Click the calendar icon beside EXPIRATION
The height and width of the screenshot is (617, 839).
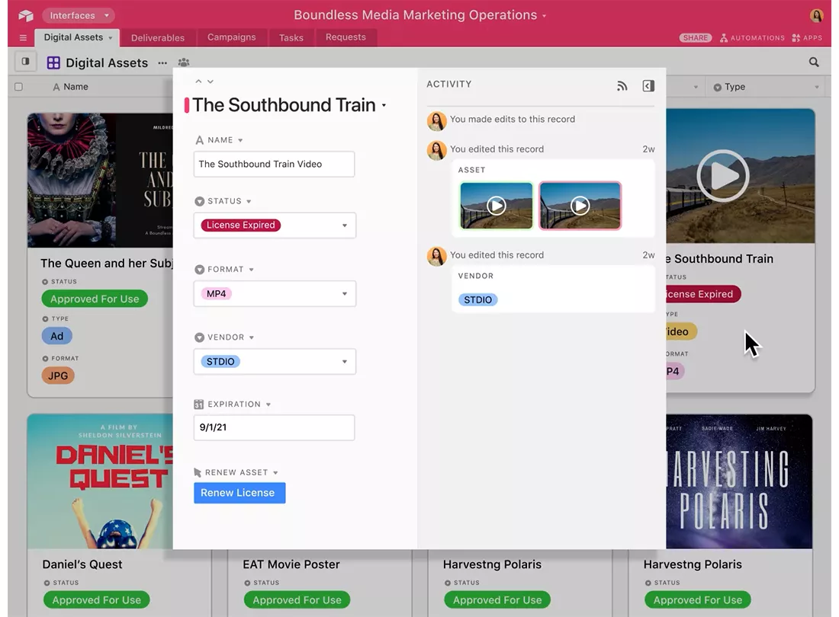pyautogui.click(x=198, y=404)
